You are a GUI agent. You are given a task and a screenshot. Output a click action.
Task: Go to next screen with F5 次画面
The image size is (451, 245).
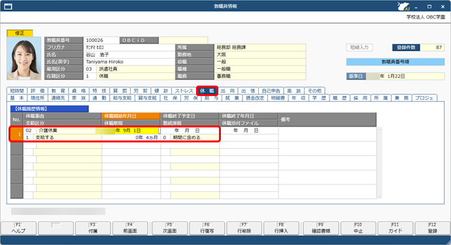(170, 228)
